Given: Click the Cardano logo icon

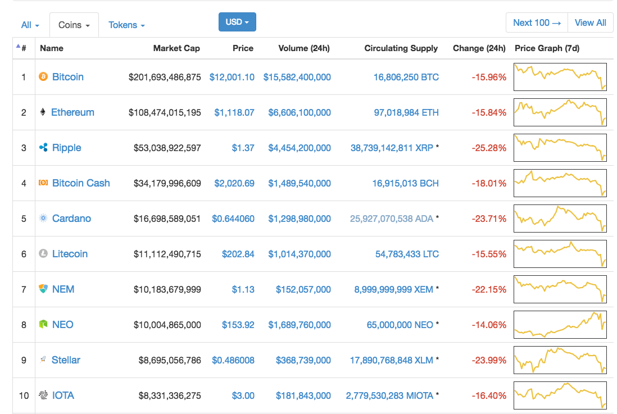Looking at the screenshot, I should 43,219.
